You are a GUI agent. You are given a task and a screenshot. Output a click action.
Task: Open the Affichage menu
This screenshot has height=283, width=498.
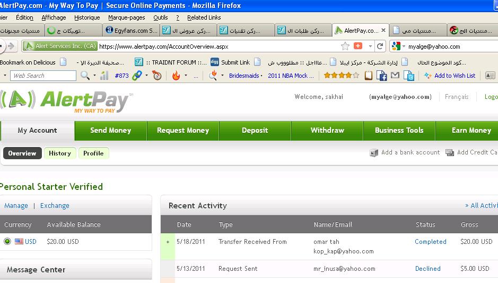coord(54,17)
